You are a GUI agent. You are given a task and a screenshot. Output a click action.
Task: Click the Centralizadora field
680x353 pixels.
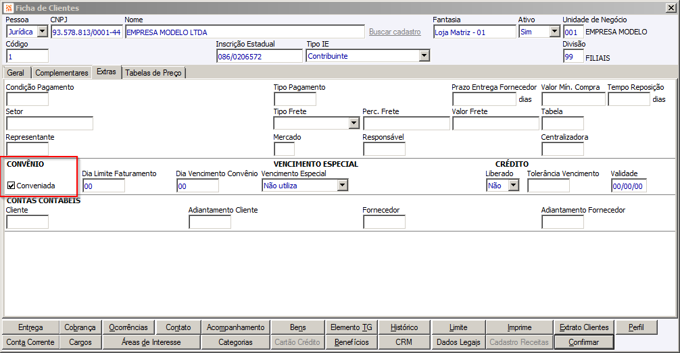[x=563, y=149]
